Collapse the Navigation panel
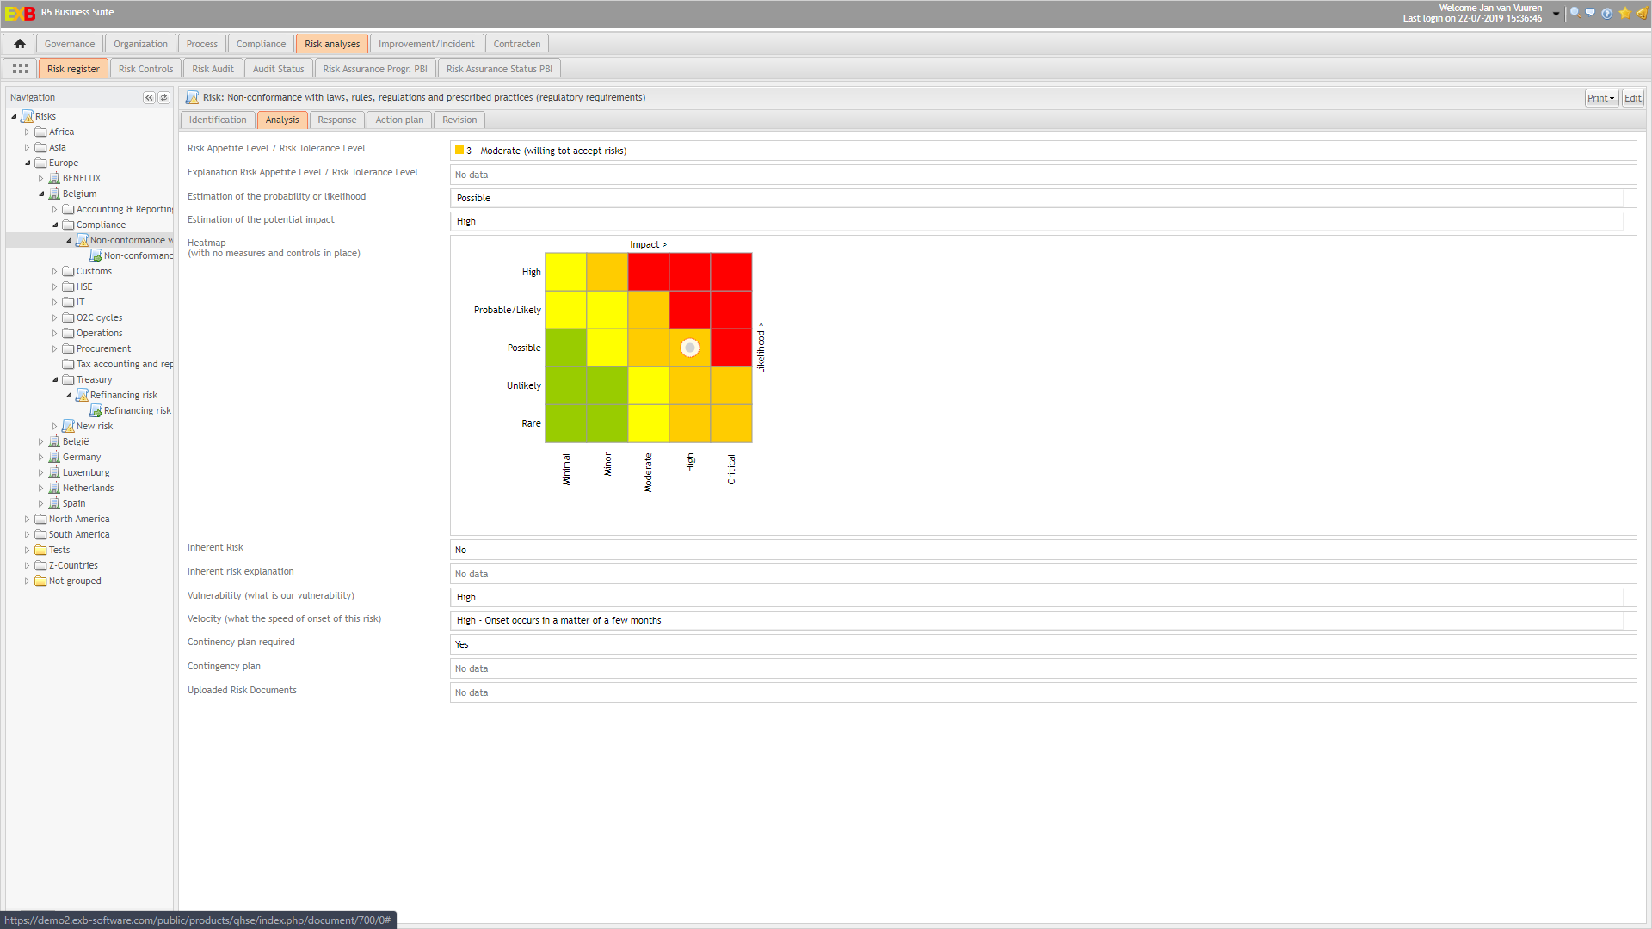The height and width of the screenshot is (929, 1652). [x=149, y=98]
